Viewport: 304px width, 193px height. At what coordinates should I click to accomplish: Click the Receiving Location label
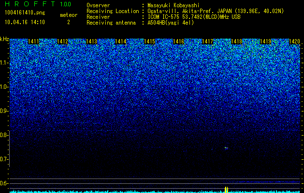coord(113,11)
